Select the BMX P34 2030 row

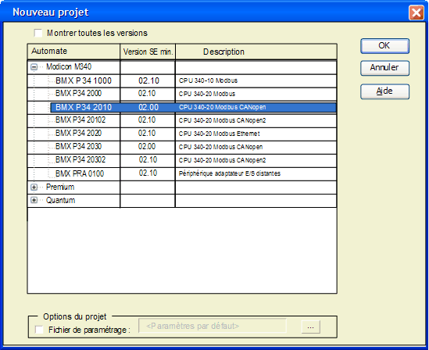[182, 147]
